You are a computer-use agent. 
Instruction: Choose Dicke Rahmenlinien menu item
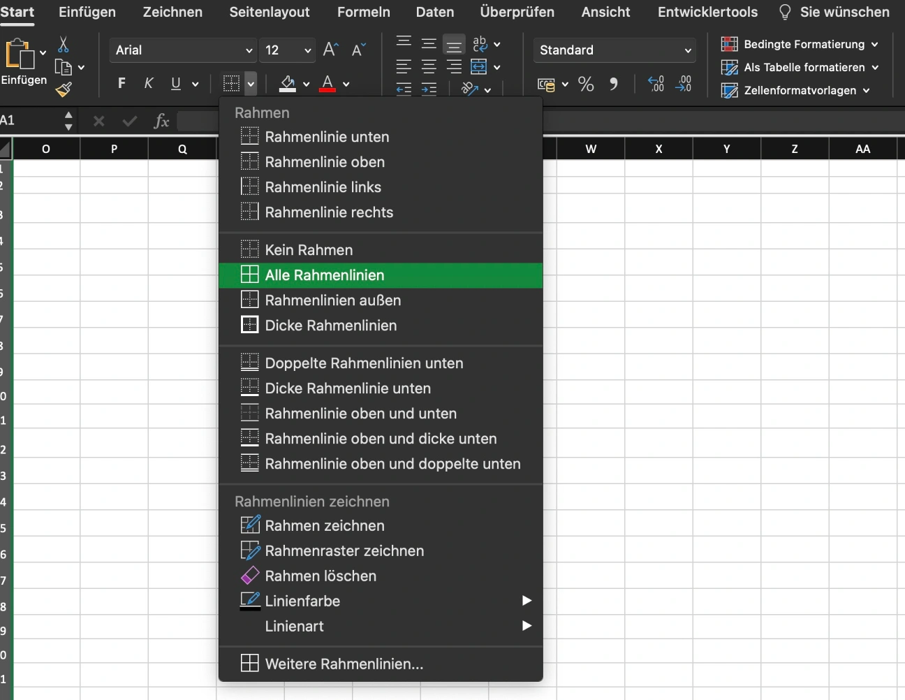coord(381,326)
